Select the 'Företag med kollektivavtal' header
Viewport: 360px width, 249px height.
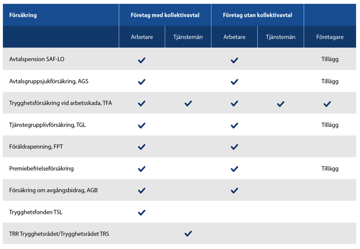point(165,15)
